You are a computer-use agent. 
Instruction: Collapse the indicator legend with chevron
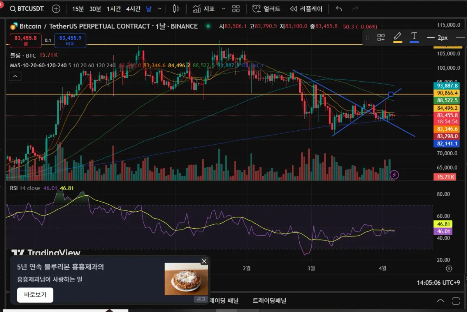click(15, 77)
